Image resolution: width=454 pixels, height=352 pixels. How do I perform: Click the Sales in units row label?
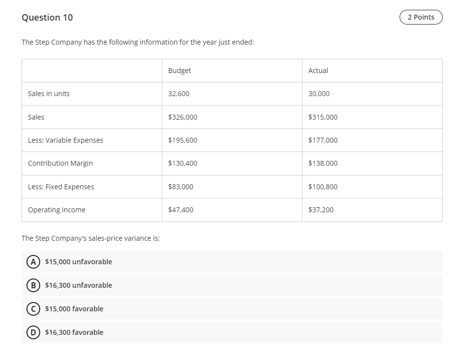point(49,94)
